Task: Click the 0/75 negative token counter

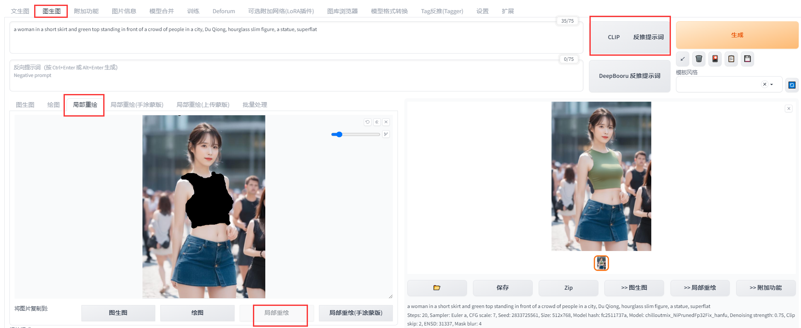Action: pos(569,59)
